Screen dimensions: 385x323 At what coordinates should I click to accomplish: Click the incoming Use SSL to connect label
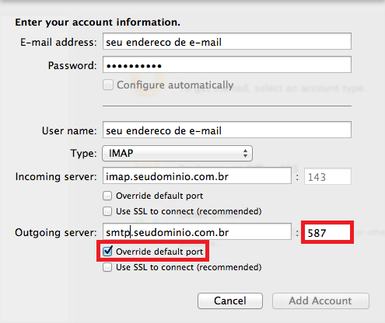[189, 211]
